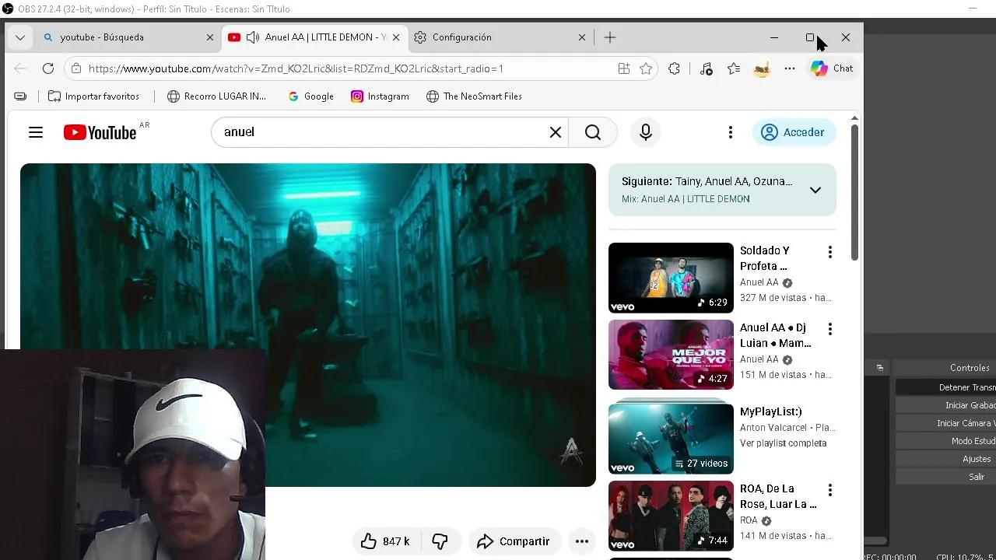
Task: Open the Instagram bookmark
Action: tap(380, 96)
